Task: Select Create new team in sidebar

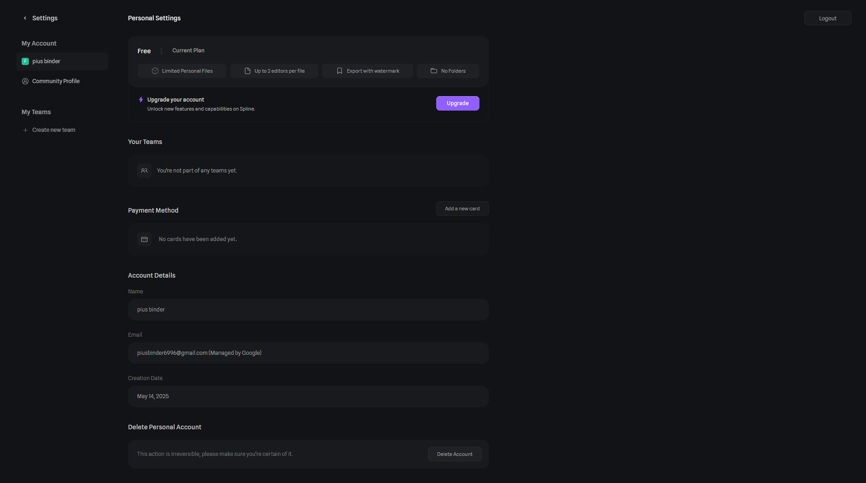Action: click(x=54, y=130)
